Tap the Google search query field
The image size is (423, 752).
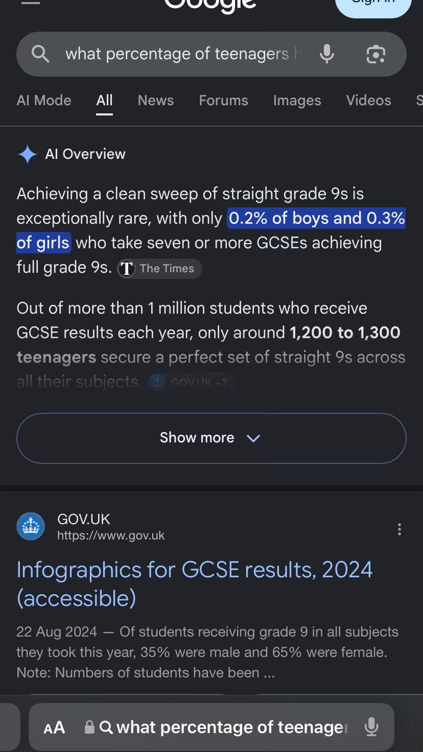pos(183,54)
